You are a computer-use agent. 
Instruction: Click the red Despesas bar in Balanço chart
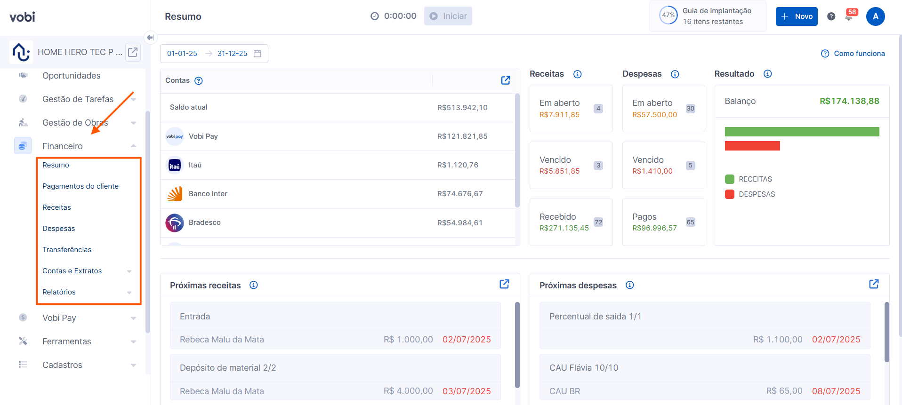(x=752, y=146)
